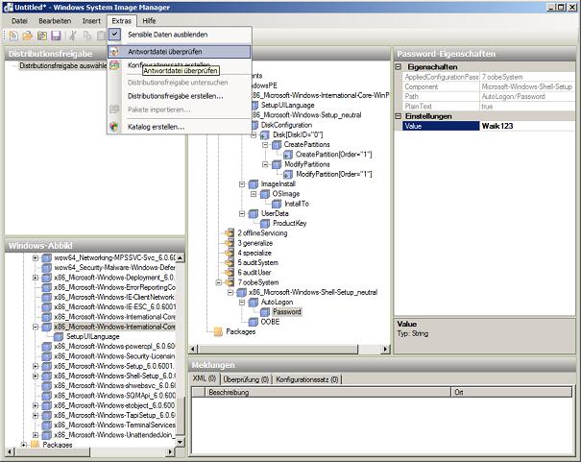Click the ProductKey node icon
Image resolution: width=581 pixels, height=462 pixels.
(265, 224)
